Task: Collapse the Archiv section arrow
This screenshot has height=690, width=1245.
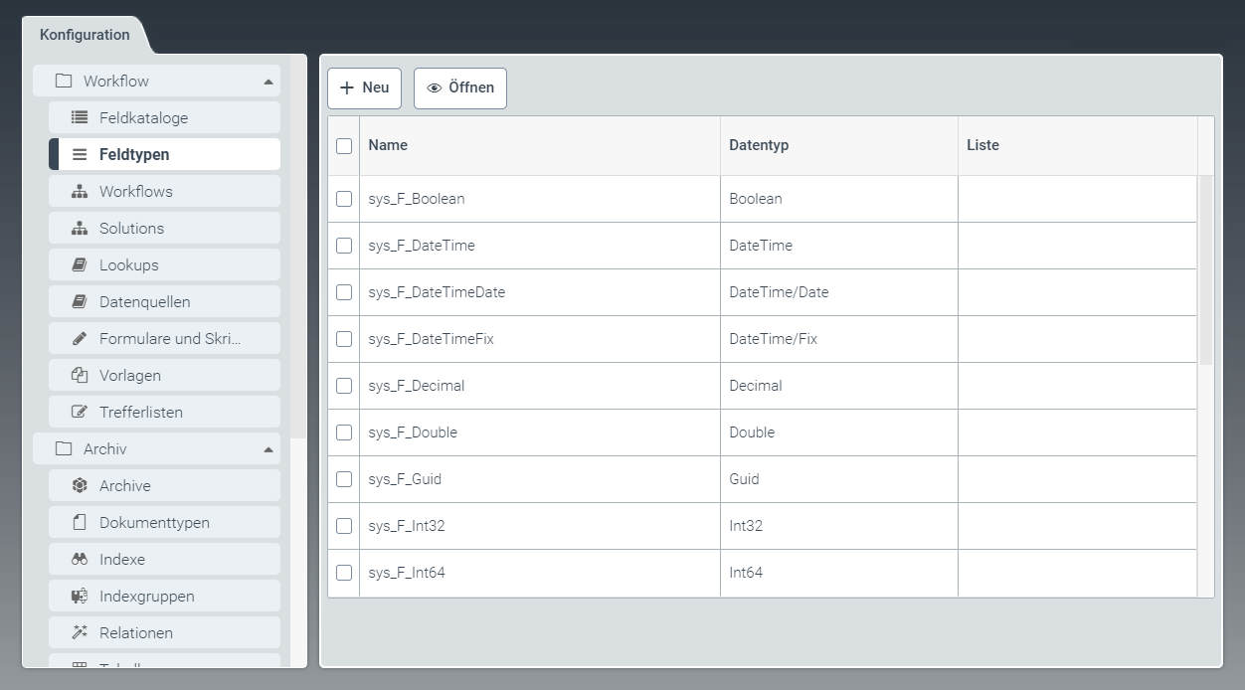Action: coord(267,449)
